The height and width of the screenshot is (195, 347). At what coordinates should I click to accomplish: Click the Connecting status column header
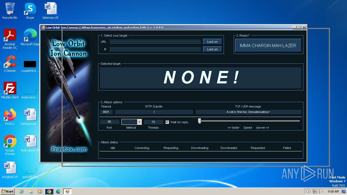[142, 148]
